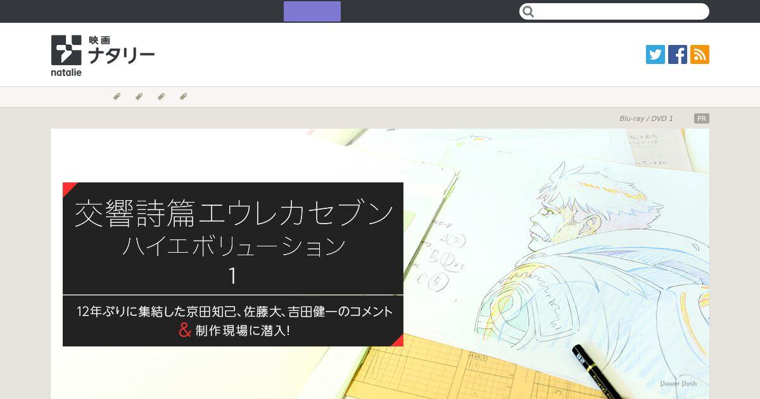The image size is (760, 399).
Task: Click the gray PR badge
Action: pyautogui.click(x=701, y=118)
